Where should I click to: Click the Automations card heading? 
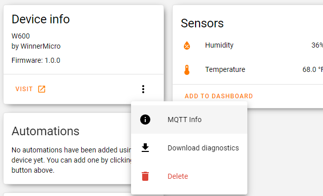click(45, 131)
